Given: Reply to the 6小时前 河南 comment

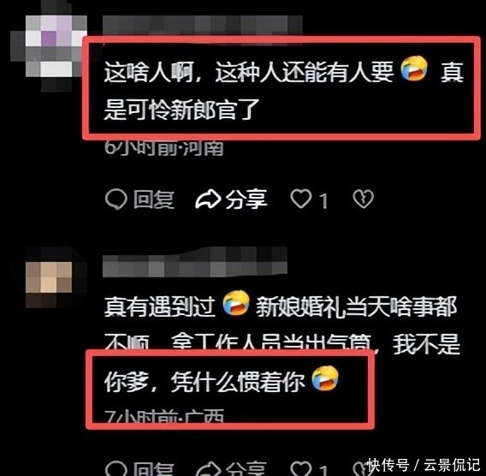Looking at the screenshot, I should 139,199.
